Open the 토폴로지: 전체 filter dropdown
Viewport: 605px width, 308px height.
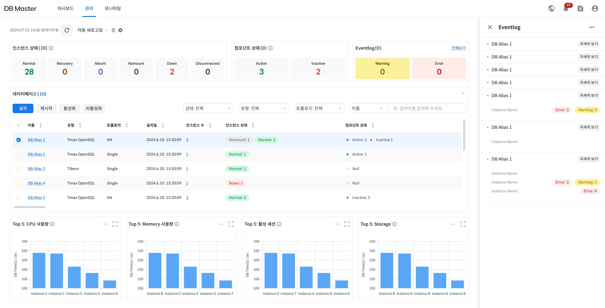pos(319,108)
